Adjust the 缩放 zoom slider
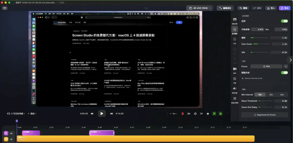The image size is (293, 143). [x=259, y=38]
